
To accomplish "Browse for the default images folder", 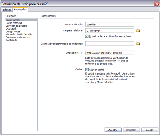I will [x=138, y=44].
